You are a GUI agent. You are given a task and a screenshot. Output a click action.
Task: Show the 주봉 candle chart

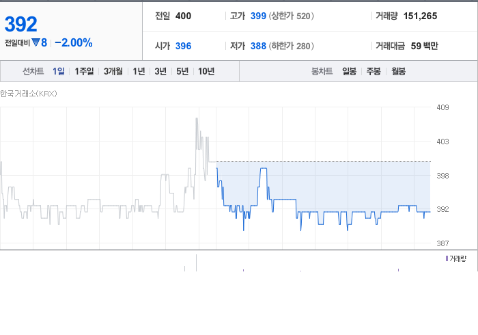tap(374, 71)
